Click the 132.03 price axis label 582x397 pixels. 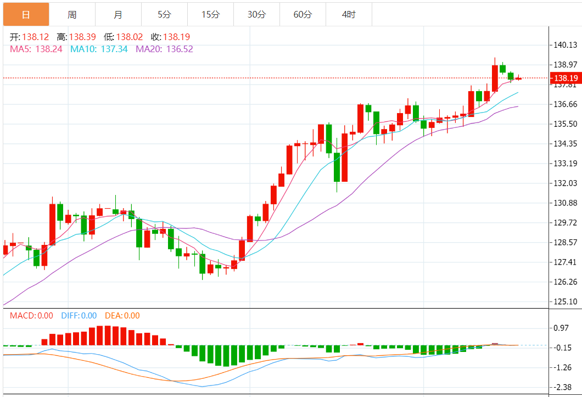566,183
